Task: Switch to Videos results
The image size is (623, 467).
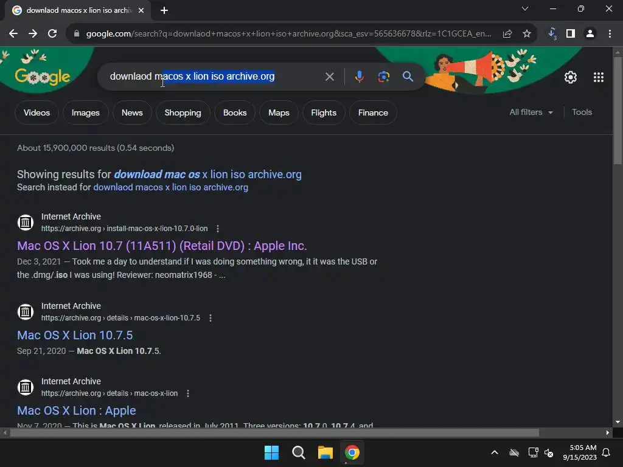Action: pyautogui.click(x=37, y=112)
